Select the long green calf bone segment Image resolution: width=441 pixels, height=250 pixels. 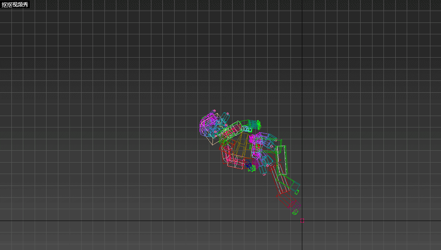[288, 183]
